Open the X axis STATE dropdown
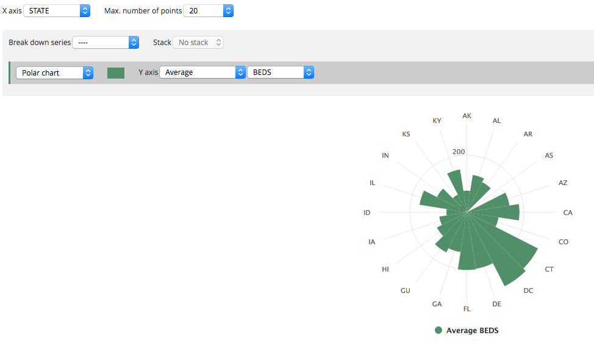This screenshot has width=594, height=349. pos(56,11)
